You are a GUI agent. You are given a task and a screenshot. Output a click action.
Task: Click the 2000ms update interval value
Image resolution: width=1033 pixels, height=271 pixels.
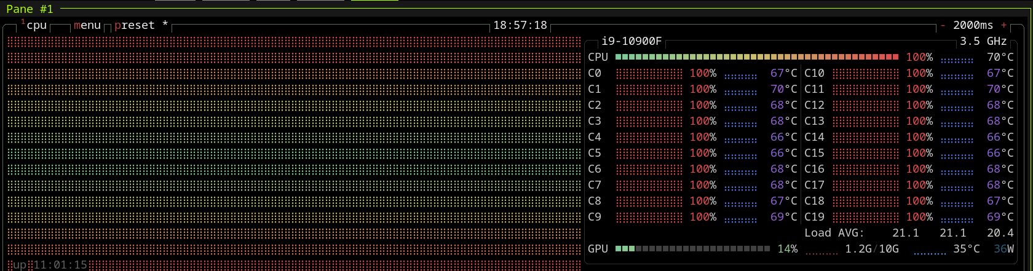point(973,25)
